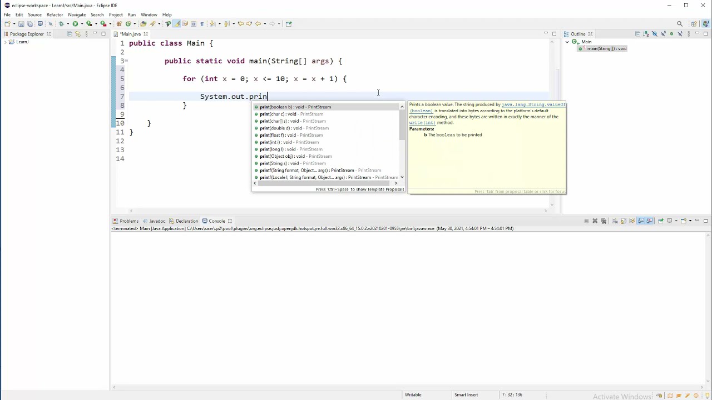Expand the LearnJ project tree node
The width and height of the screenshot is (712, 400).
tap(5, 42)
